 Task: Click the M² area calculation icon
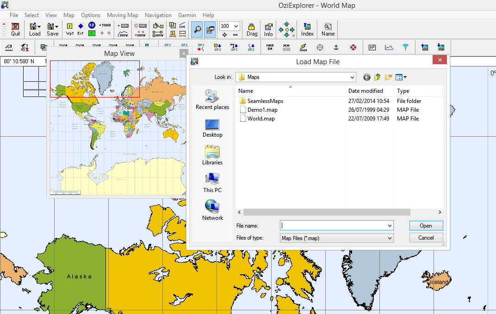pyautogui.click(x=372, y=48)
